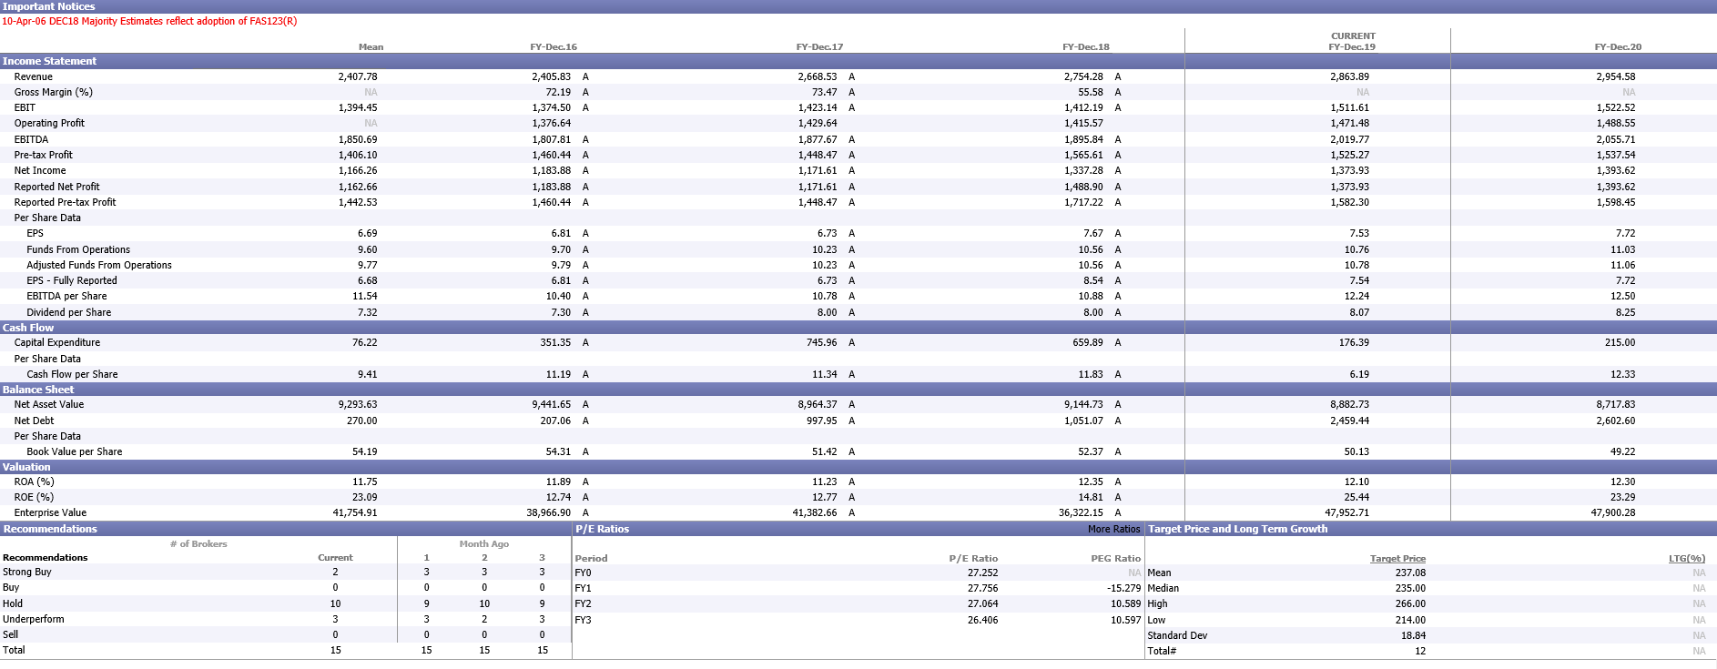
Task: Select the Reported Net Profit row label
Action: 57,187
